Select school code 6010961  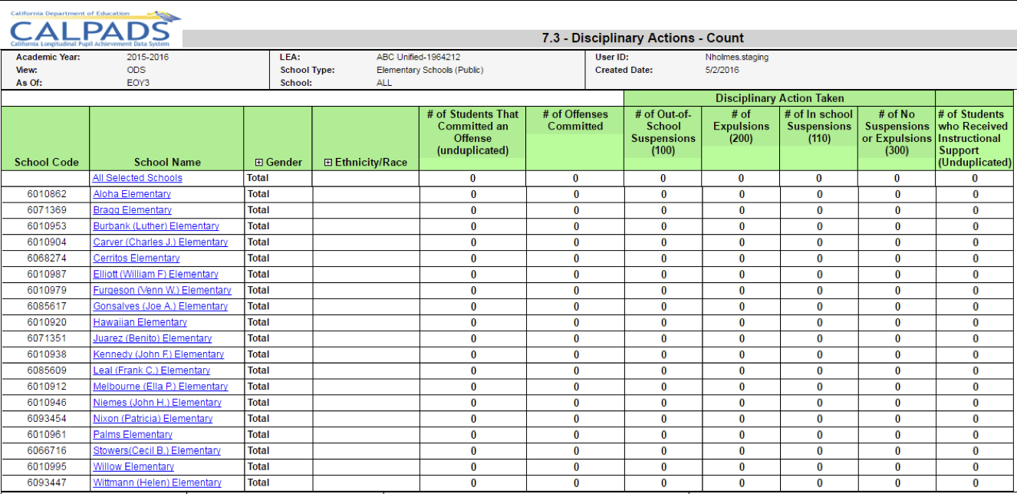click(x=47, y=435)
